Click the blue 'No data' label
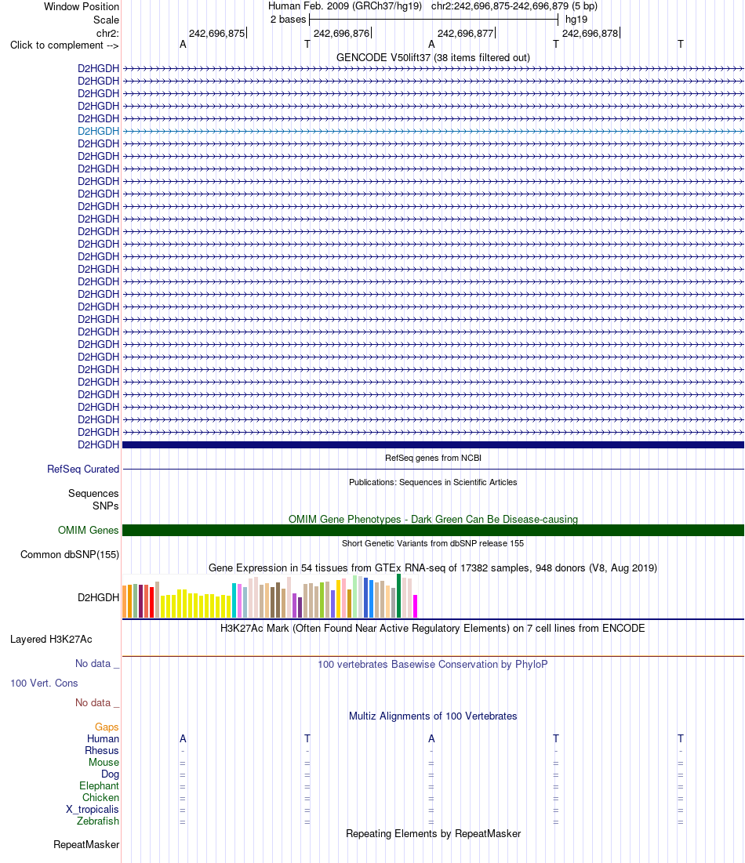This screenshot has height=863, width=745. tap(97, 663)
